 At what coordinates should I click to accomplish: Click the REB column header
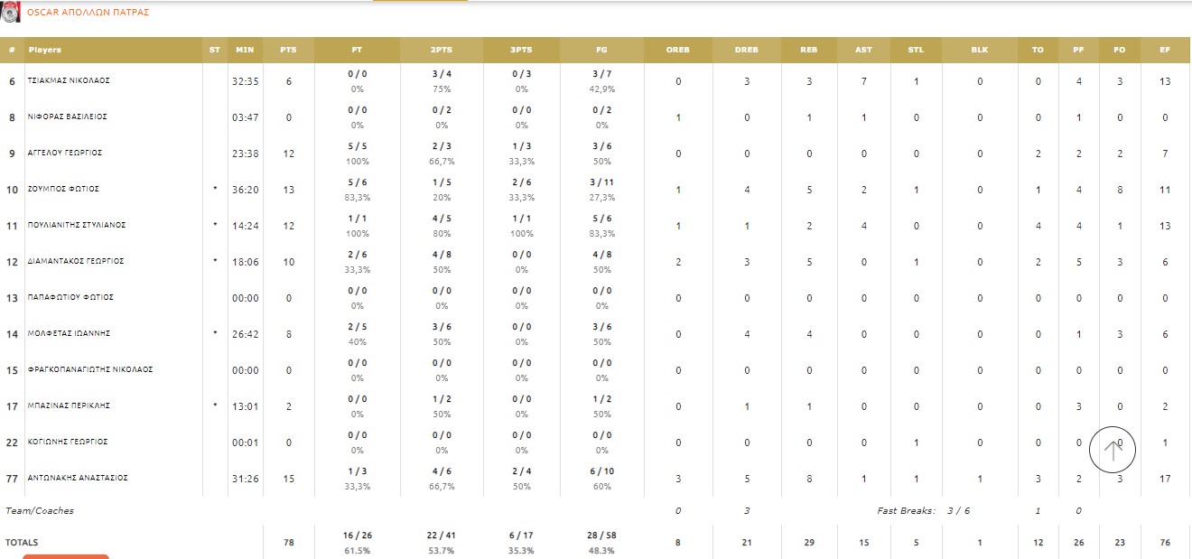[x=809, y=50]
